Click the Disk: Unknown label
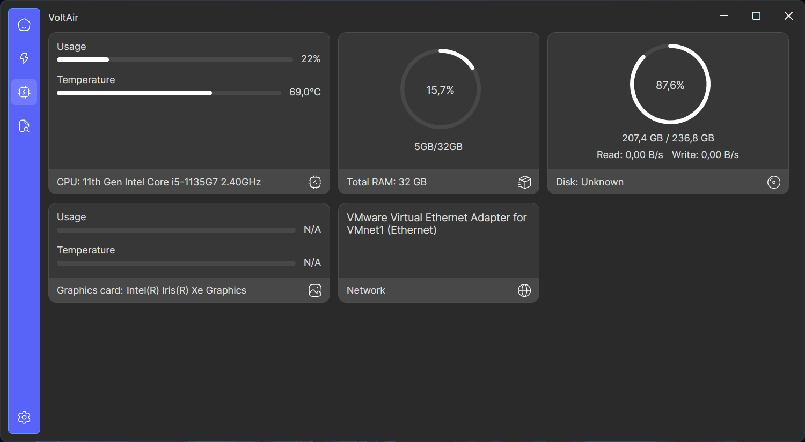805x442 pixels. tap(590, 182)
